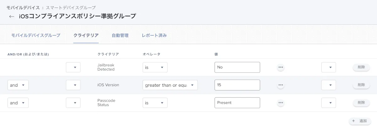Expand the operator dropdown for Jailbreak Detected
The width and height of the screenshot is (377, 128).
tap(155, 67)
